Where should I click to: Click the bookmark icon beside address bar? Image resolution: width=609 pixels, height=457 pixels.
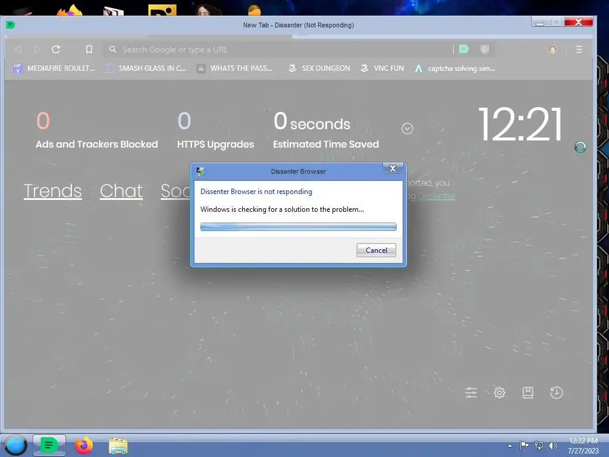click(89, 49)
